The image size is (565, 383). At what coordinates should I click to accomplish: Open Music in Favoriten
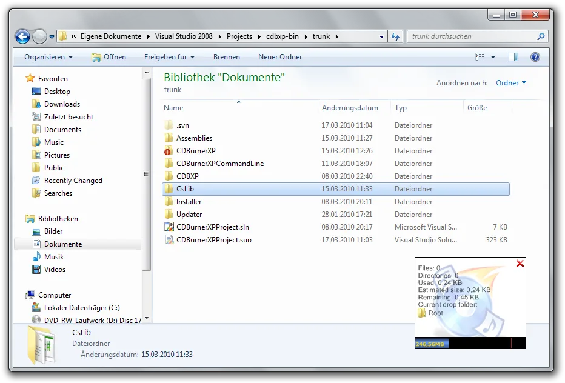pyautogui.click(x=47, y=142)
